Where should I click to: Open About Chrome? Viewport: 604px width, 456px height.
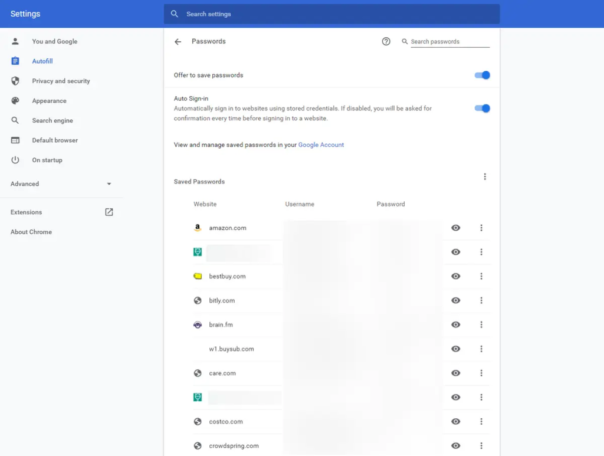pyautogui.click(x=31, y=232)
